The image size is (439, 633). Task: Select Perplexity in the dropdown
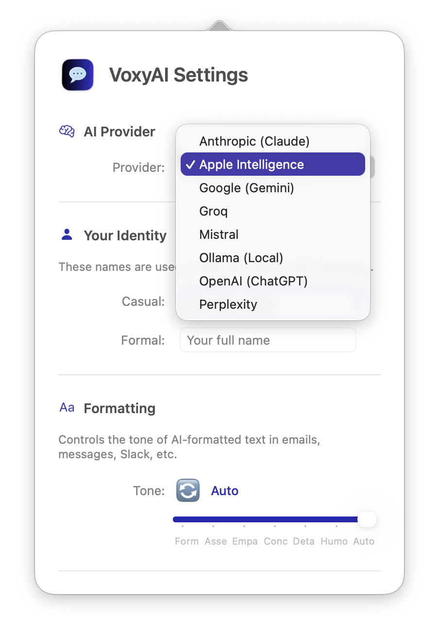(x=228, y=304)
